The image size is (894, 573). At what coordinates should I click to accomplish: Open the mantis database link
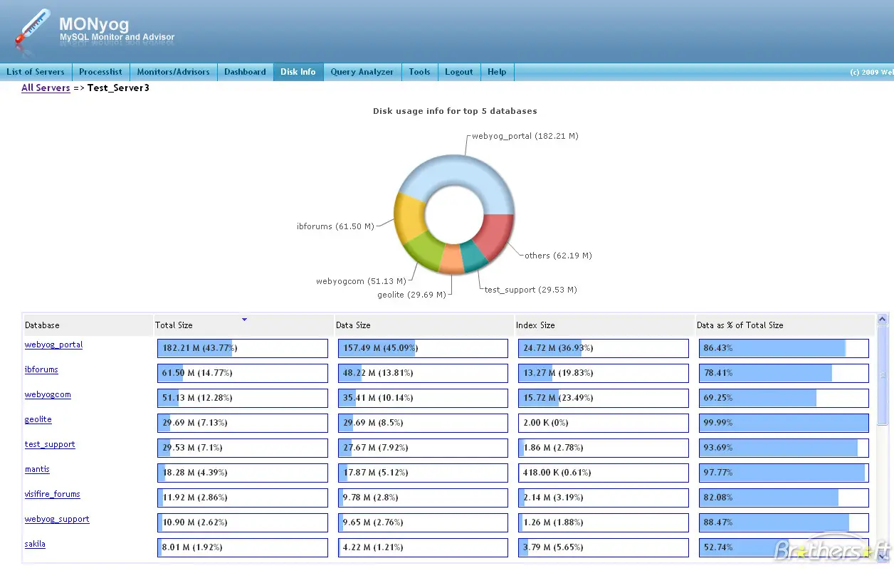[x=37, y=469]
